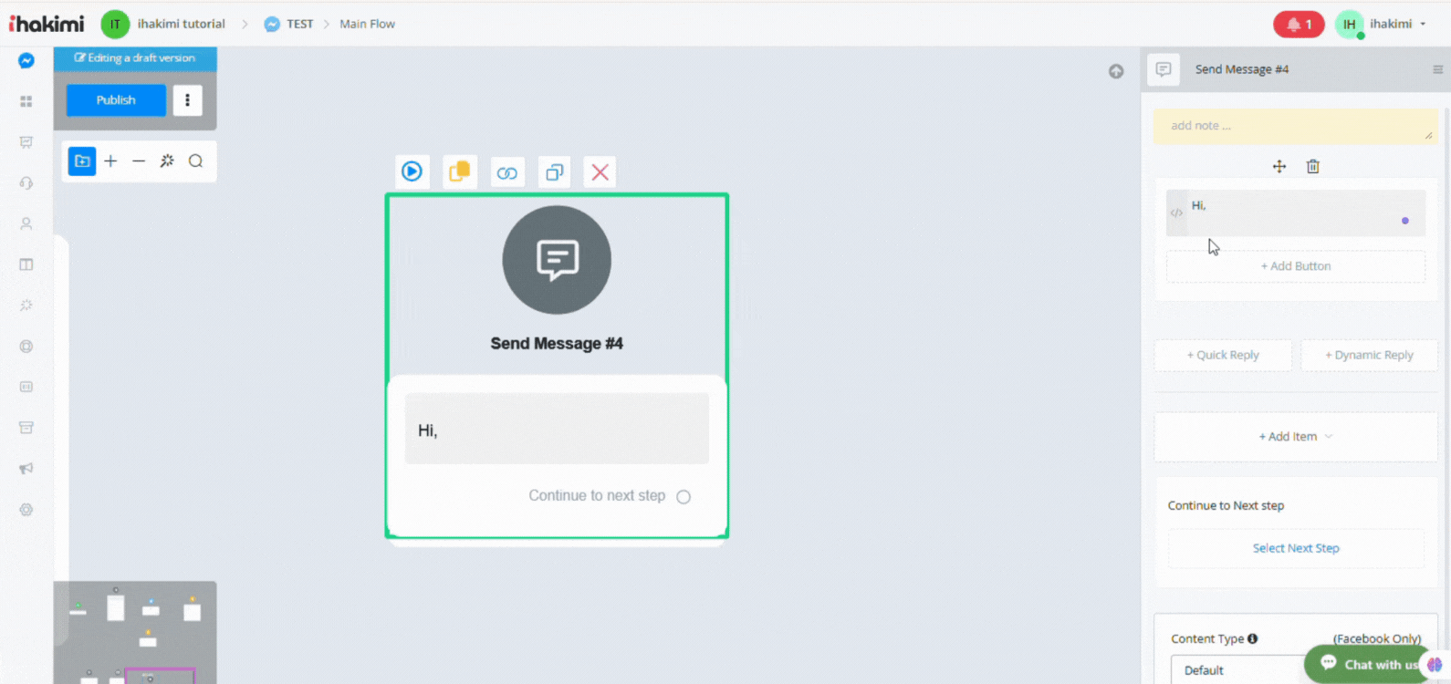1451x684 pixels.
Task: Click the Publish button
Action: click(116, 100)
